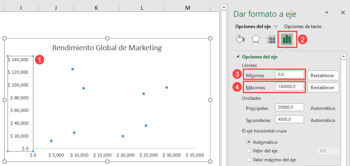
Task: Click the chart title Rendimiento Global de Marketing
Action: (x=107, y=48)
